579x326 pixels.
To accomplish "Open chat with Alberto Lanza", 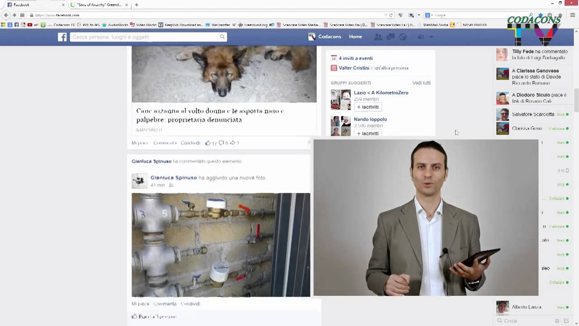I will click(x=532, y=307).
